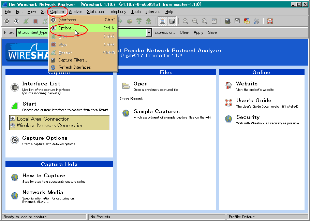Click the lifebuoy help toolbar icon
Image resolution: width=310 pixels, height=221 pixels.
[270, 21]
